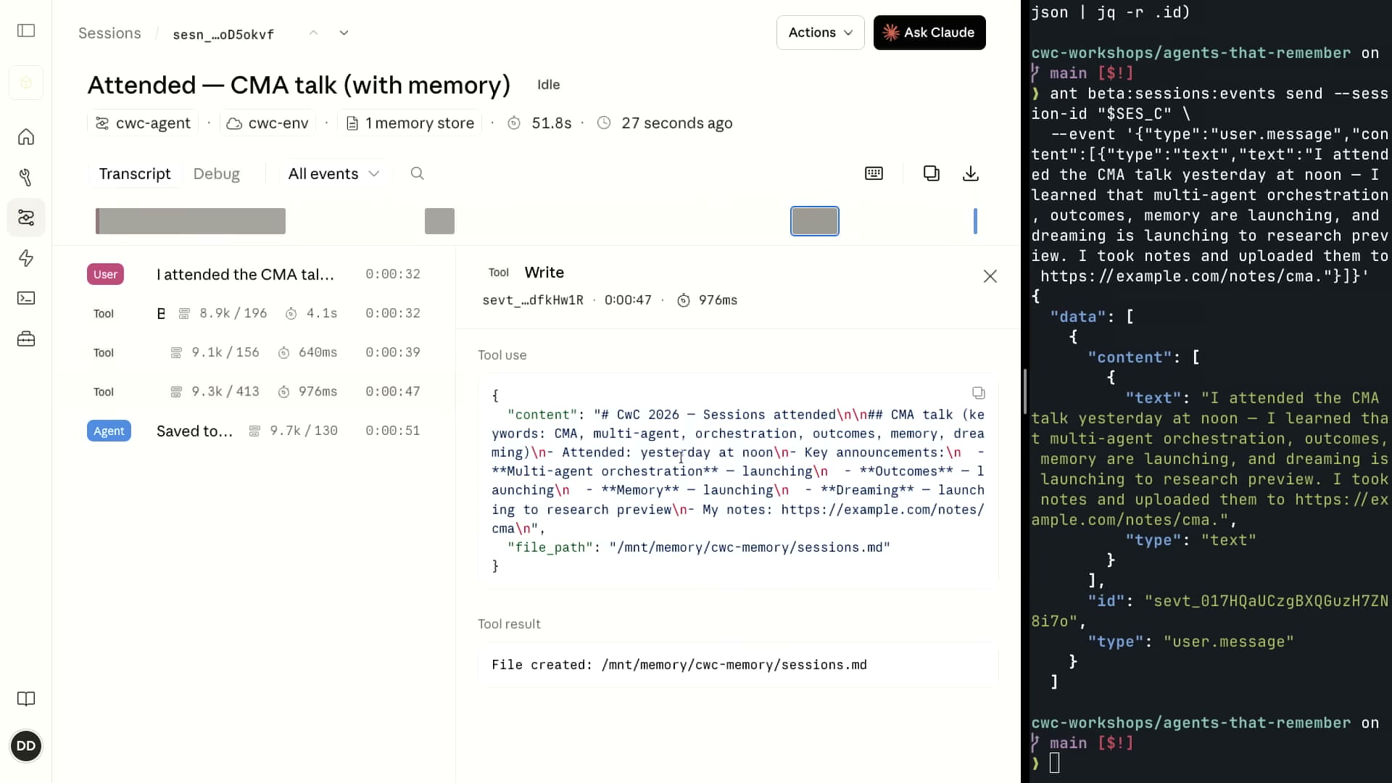Select the Transcript tab
The height and width of the screenshot is (783, 1392).
(x=135, y=174)
